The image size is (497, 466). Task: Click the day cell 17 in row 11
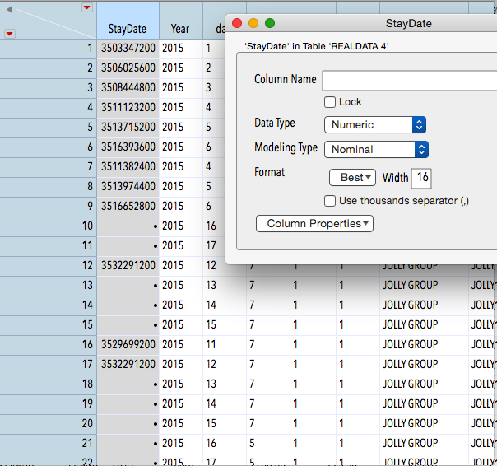click(214, 246)
